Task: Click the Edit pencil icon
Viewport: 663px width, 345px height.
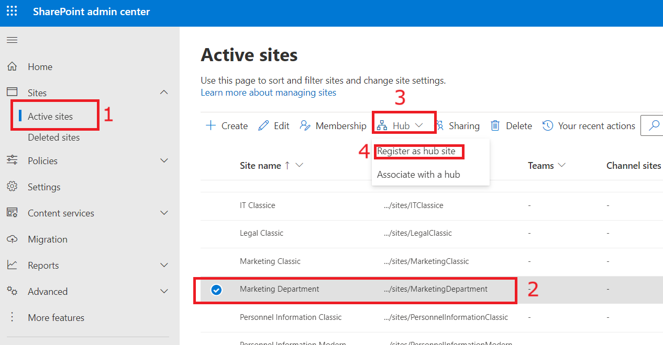Action: pos(263,125)
